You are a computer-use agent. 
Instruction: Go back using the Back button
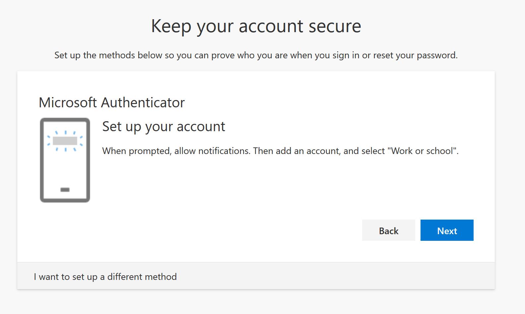tap(388, 230)
